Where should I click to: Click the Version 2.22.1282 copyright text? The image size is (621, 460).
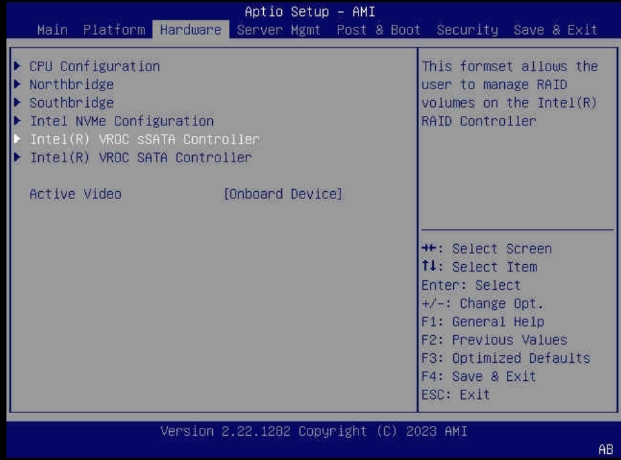314,431
